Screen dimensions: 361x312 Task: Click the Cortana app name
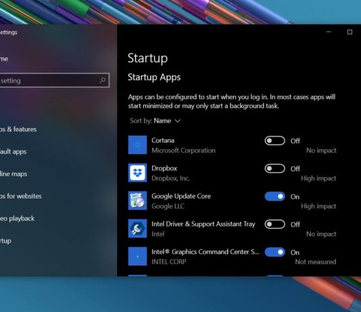tap(163, 140)
